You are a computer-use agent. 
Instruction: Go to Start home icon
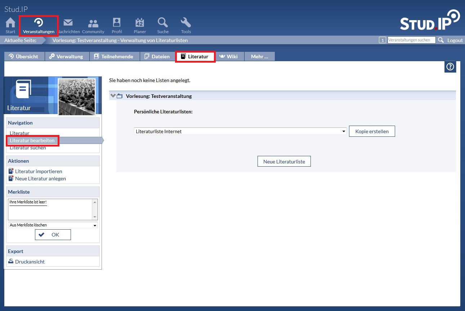(x=10, y=23)
